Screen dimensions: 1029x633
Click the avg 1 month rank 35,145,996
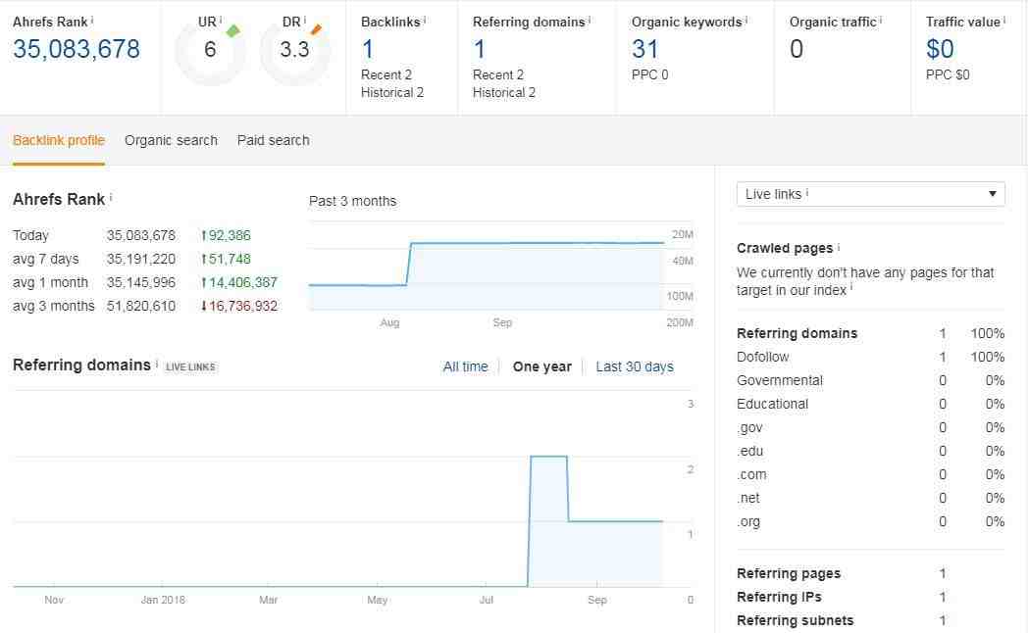(141, 282)
